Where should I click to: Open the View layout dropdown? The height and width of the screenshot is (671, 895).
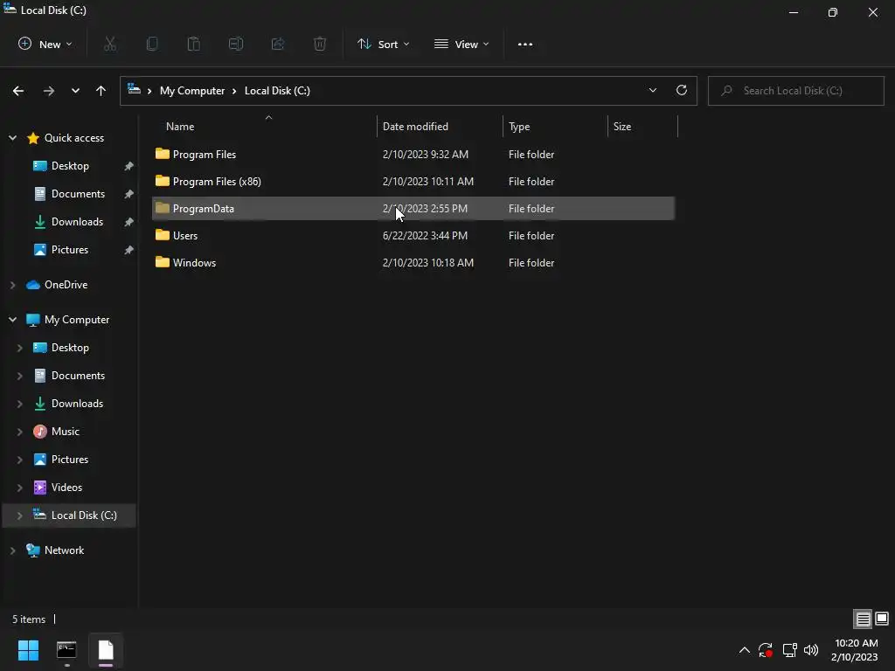coord(461,44)
